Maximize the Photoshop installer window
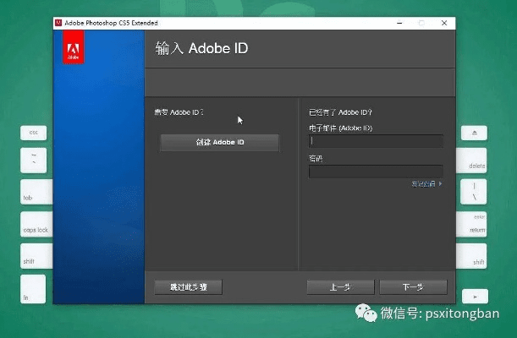517x338 pixels. pyautogui.click(x=421, y=23)
